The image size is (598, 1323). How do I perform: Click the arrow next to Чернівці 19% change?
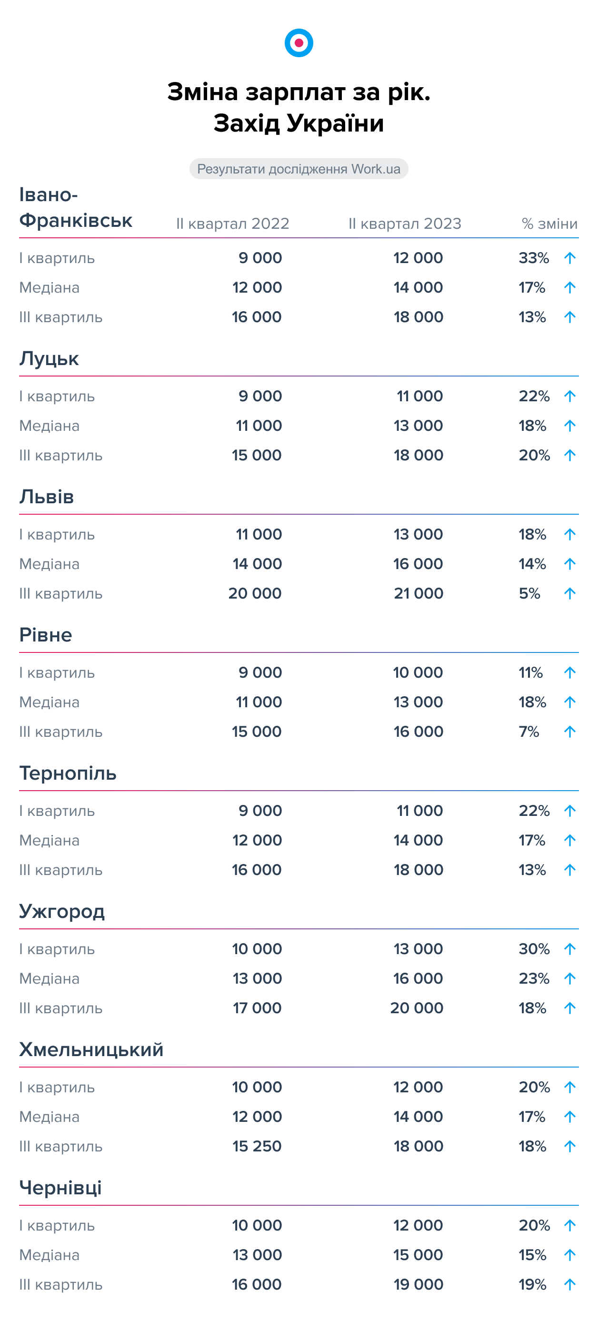(x=569, y=1285)
